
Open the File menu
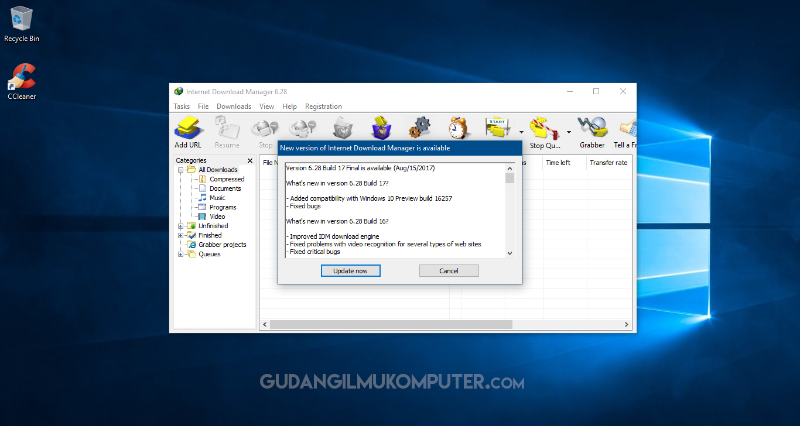[203, 106]
